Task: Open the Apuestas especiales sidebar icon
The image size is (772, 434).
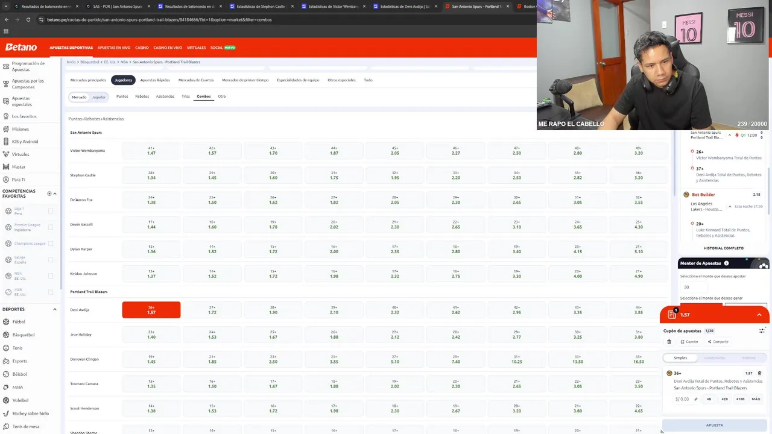Action: (x=6, y=101)
